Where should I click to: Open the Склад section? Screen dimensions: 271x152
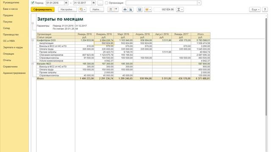6,28
